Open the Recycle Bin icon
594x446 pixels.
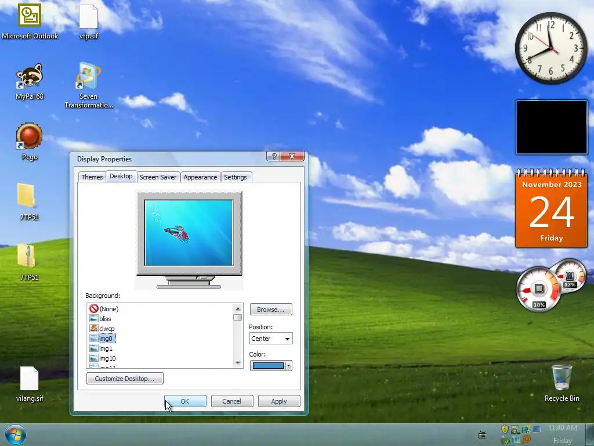[562, 377]
